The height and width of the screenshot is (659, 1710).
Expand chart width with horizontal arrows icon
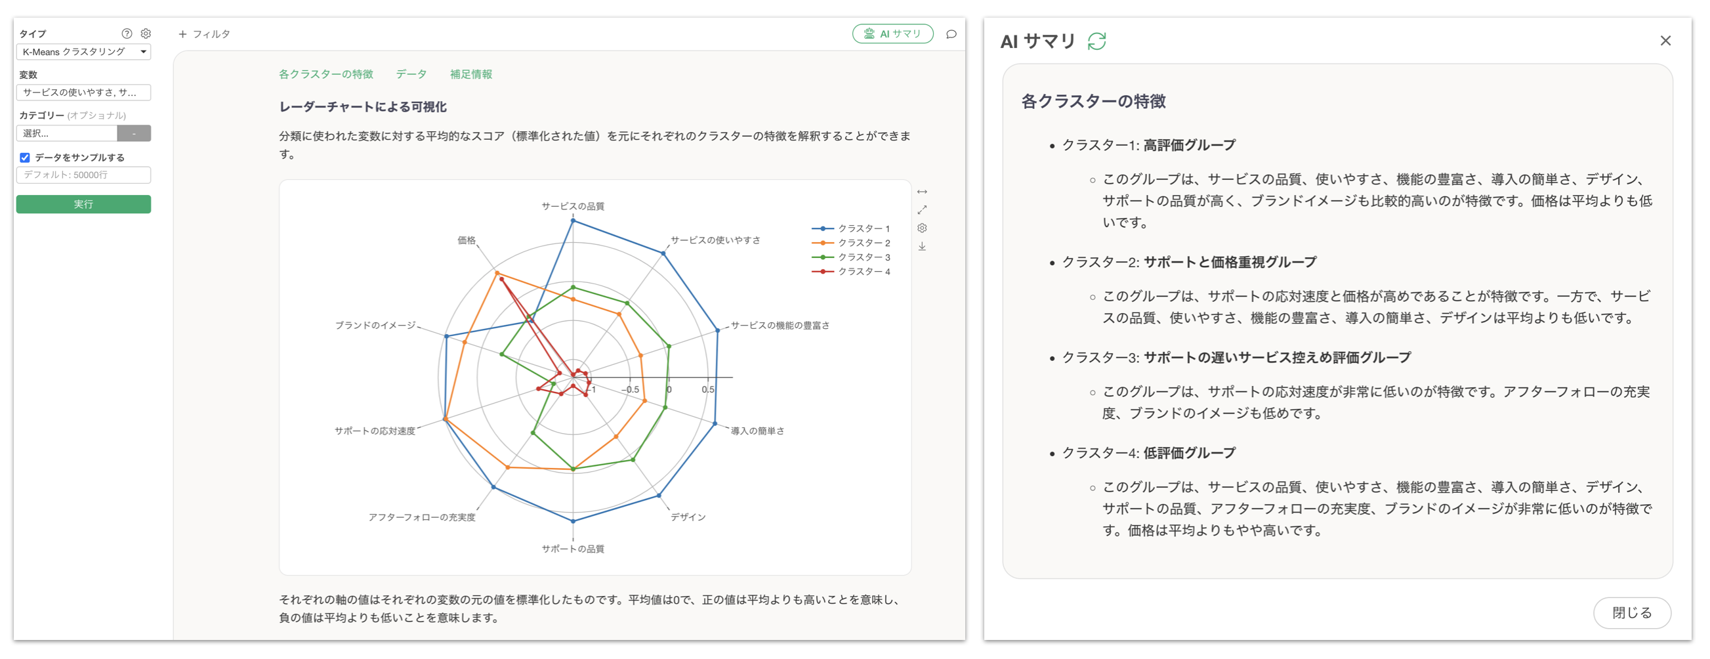(922, 192)
